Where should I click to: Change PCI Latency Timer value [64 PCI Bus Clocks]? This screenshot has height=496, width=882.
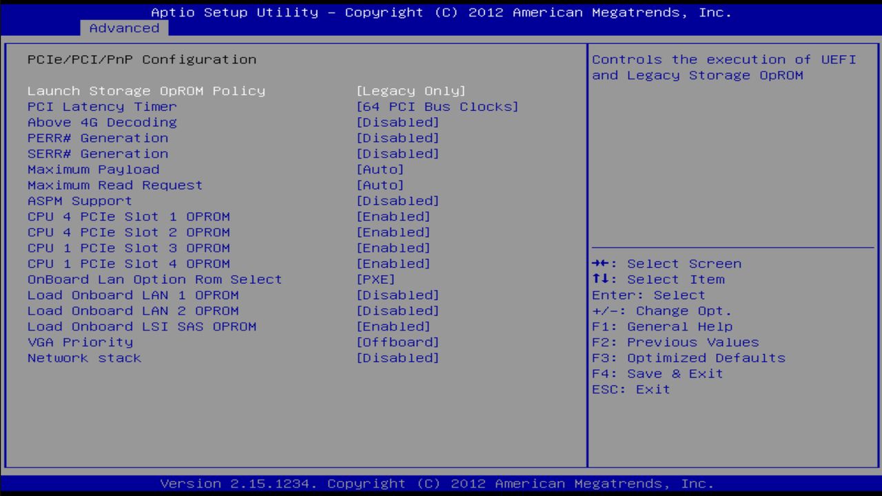(x=438, y=107)
